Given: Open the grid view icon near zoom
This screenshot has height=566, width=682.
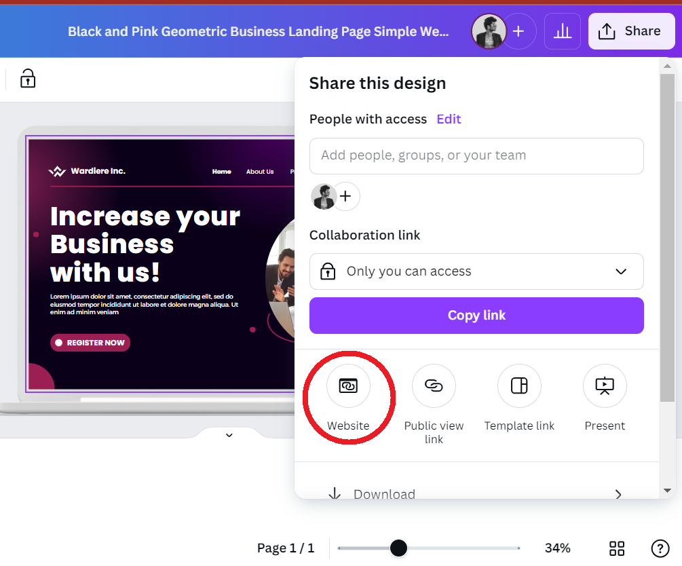Looking at the screenshot, I should coord(616,548).
